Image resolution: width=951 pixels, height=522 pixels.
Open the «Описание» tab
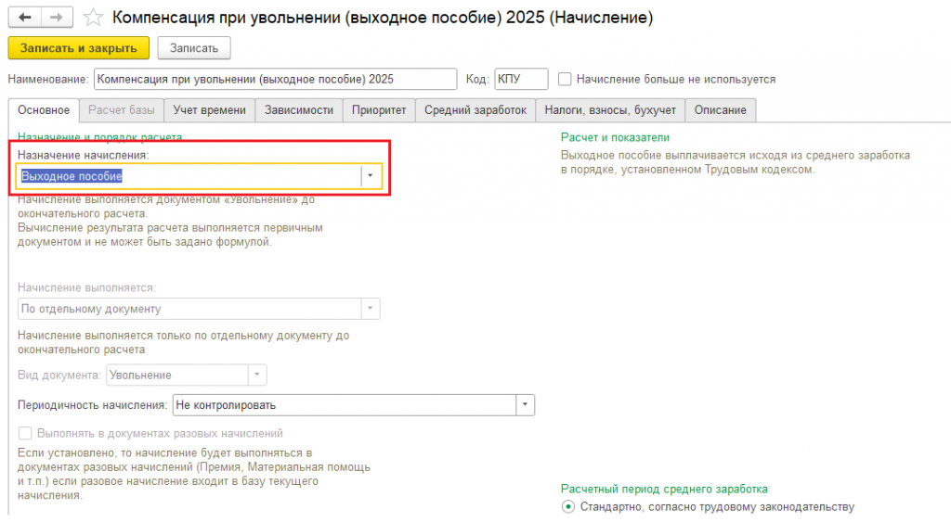pos(720,110)
